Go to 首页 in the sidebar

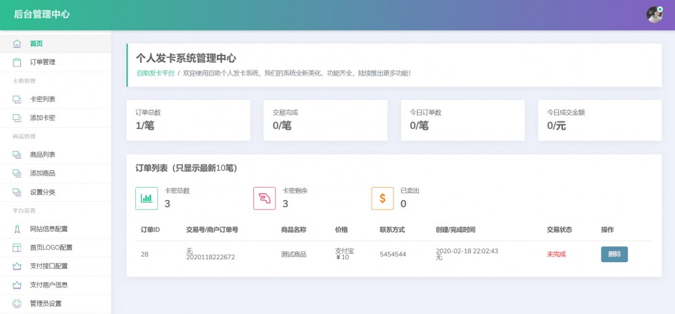click(x=55, y=43)
